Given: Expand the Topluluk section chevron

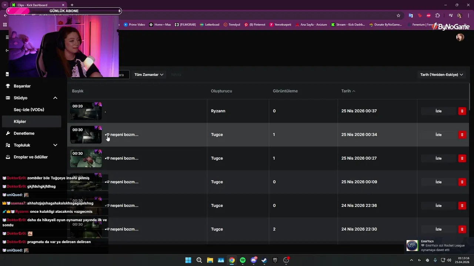Looking at the screenshot, I should (x=55, y=145).
